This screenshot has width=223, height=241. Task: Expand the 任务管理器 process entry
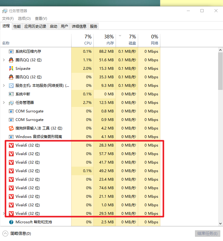(x=4, y=103)
